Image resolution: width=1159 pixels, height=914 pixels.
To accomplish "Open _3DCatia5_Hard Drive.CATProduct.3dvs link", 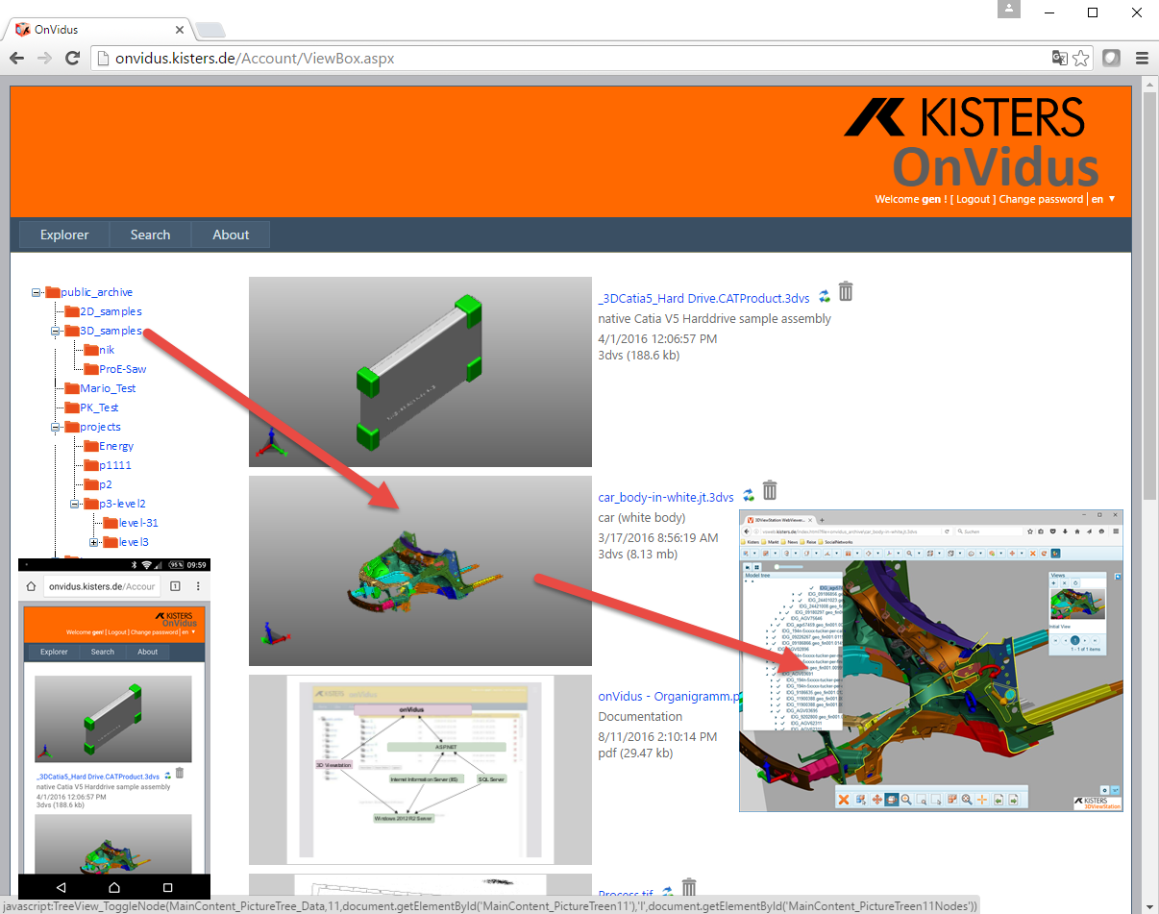I will (x=703, y=298).
